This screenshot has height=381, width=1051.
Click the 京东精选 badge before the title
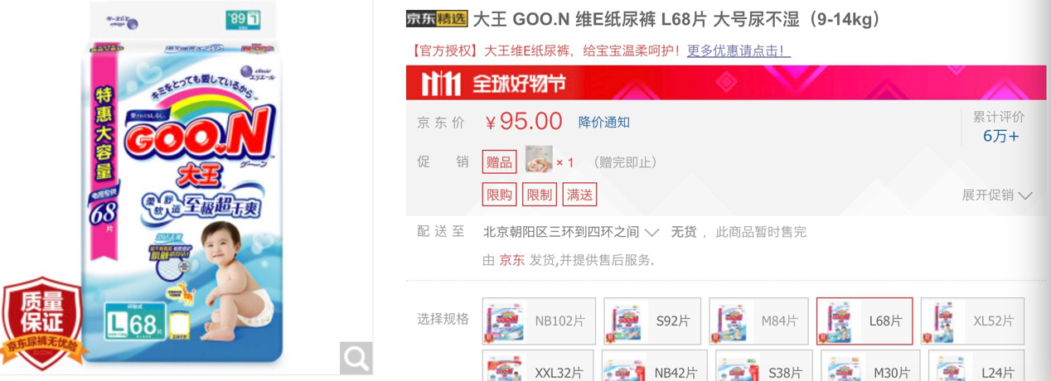pyautogui.click(x=437, y=19)
